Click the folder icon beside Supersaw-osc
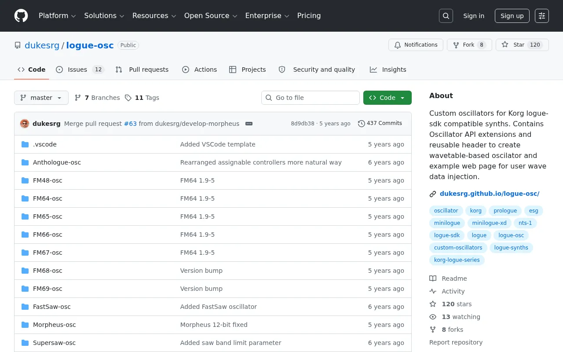The height and width of the screenshot is (352, 563). point(25,343)
